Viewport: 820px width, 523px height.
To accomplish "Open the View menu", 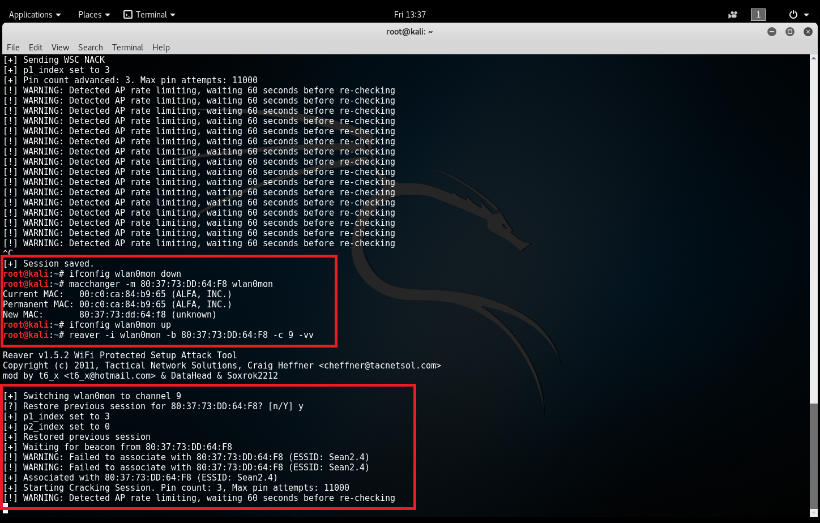I will (x=60, y=48).
